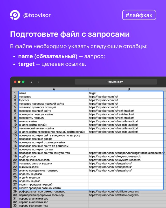Select 'топвизор проверка позиций сайта' cell
This screenshot has width=166, height=208.
(x=54, y=104)
